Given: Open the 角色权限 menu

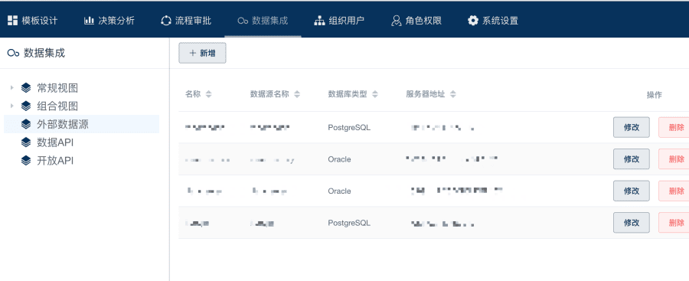Looking at the screenshot, I should (416, 21).
